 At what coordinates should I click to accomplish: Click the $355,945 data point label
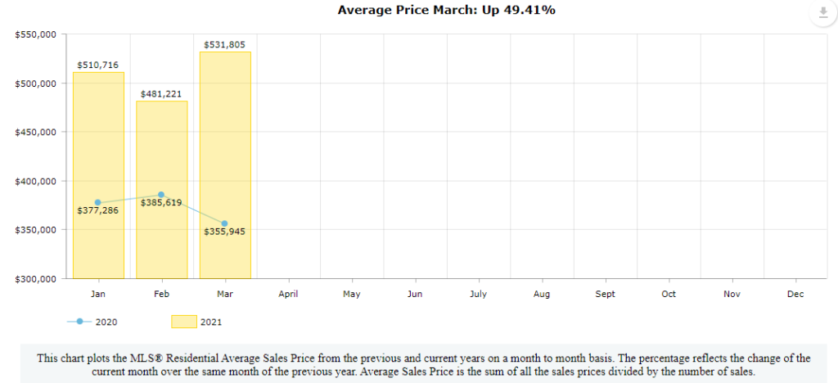click(x=225, y=232)
